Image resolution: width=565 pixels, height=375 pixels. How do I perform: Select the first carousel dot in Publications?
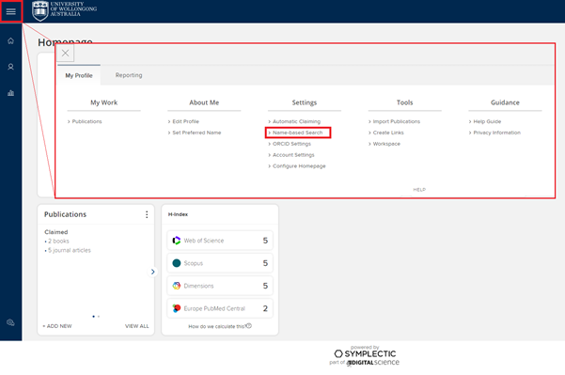click(x=93, y=317)
